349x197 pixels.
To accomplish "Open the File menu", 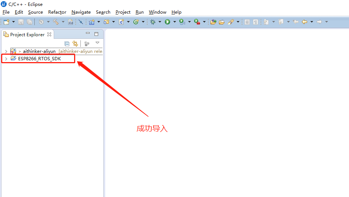I will click(x=6, y=12).
